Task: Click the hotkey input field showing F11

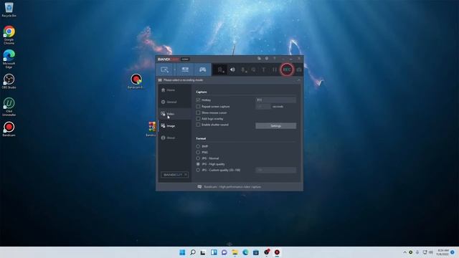Action: click(275, 100)
